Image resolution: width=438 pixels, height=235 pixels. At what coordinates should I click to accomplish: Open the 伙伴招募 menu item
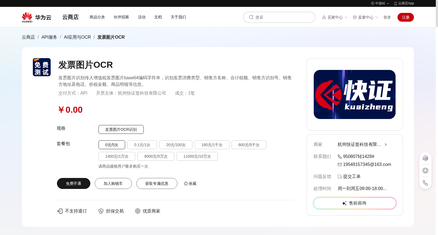(x=121, y=17)
